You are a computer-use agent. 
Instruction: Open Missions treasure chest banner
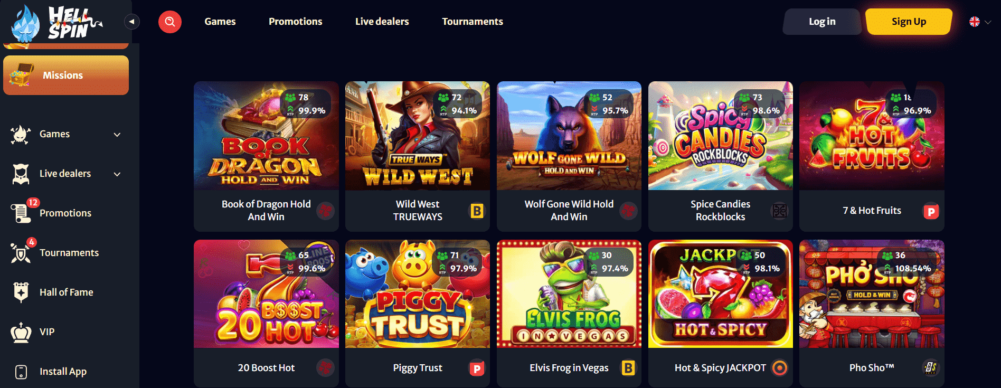(66, 75)
